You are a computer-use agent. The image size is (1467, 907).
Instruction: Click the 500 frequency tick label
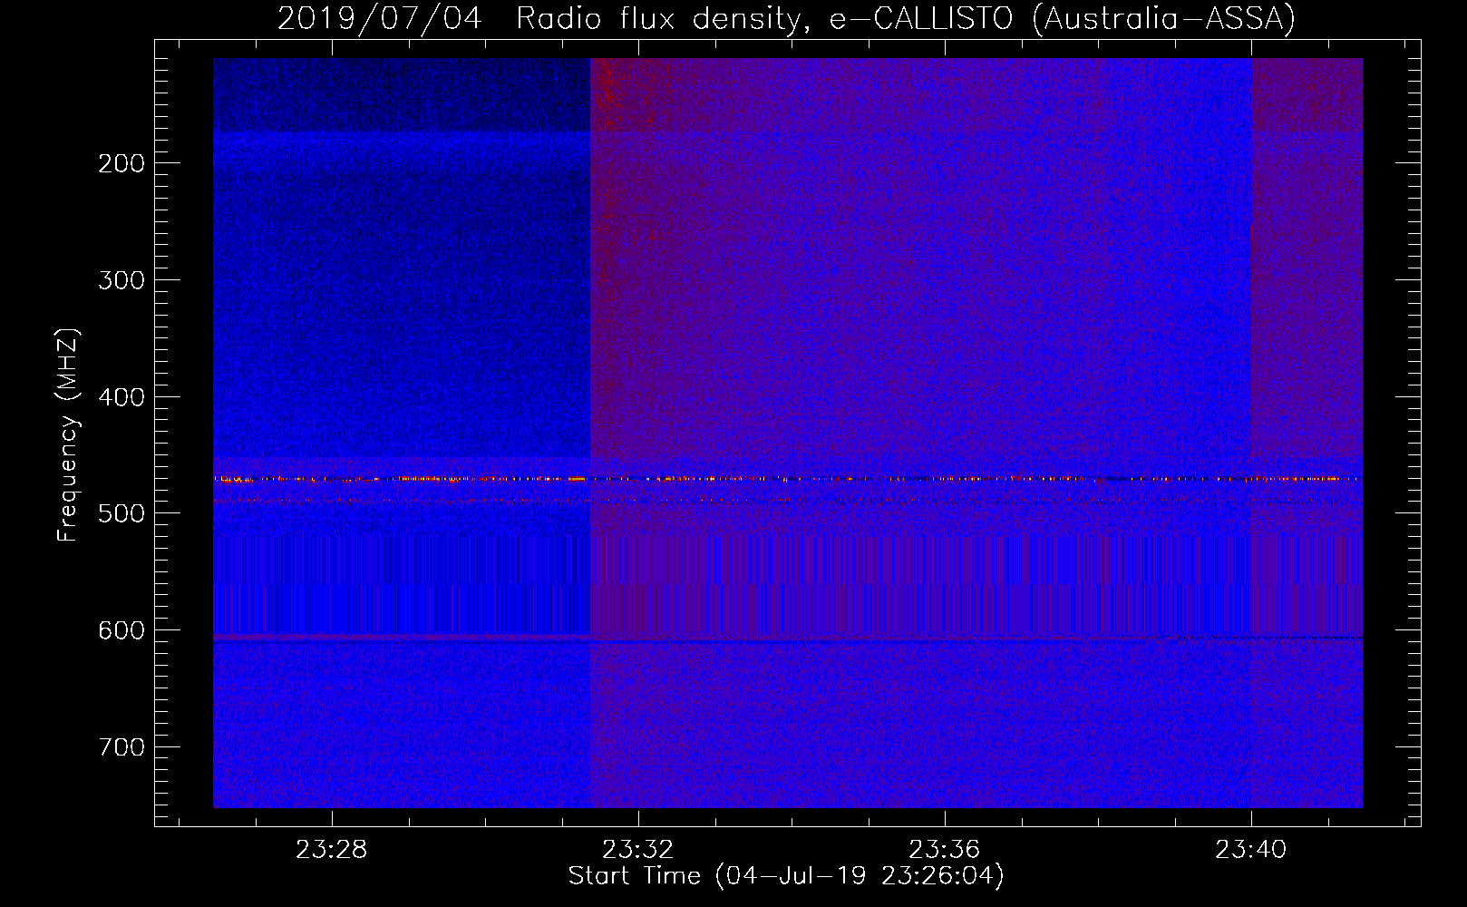coord(121,513)
